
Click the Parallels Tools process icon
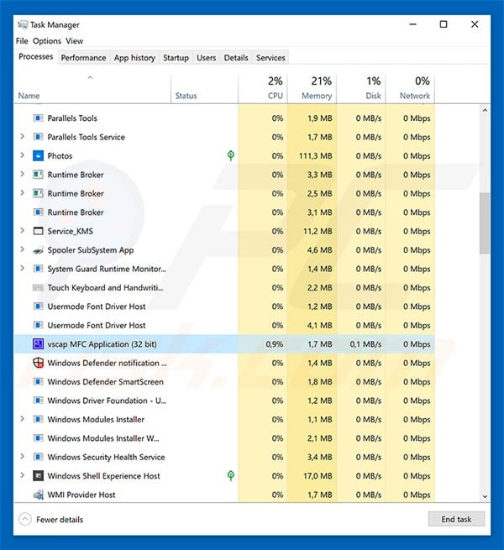pyautogui.click(x=38, y=118)
